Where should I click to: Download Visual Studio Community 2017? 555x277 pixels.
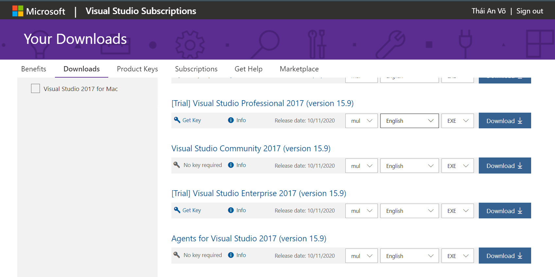tap(505, 166)
